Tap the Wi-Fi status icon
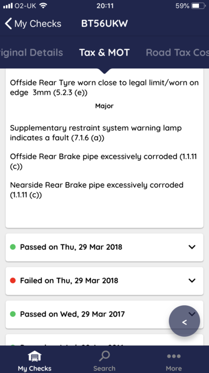The image size is (209, 373). pyautogui.click(x=43, y=6)
